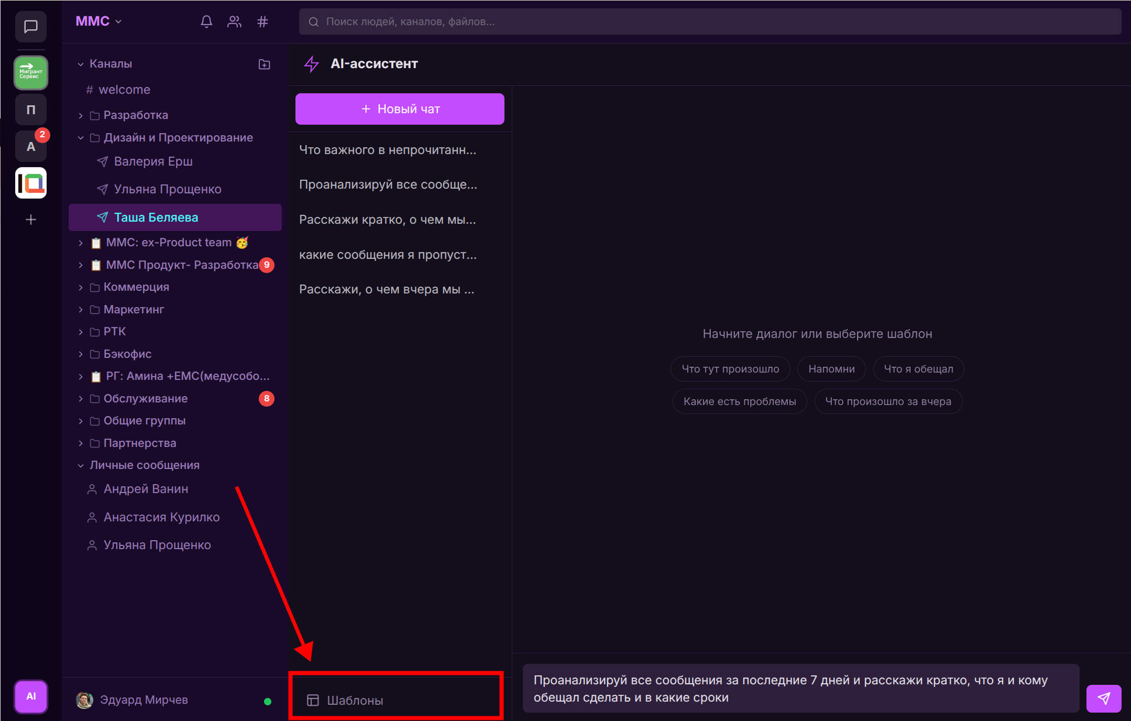Click the purple AI button in sidebar

[x=31, y=696]
